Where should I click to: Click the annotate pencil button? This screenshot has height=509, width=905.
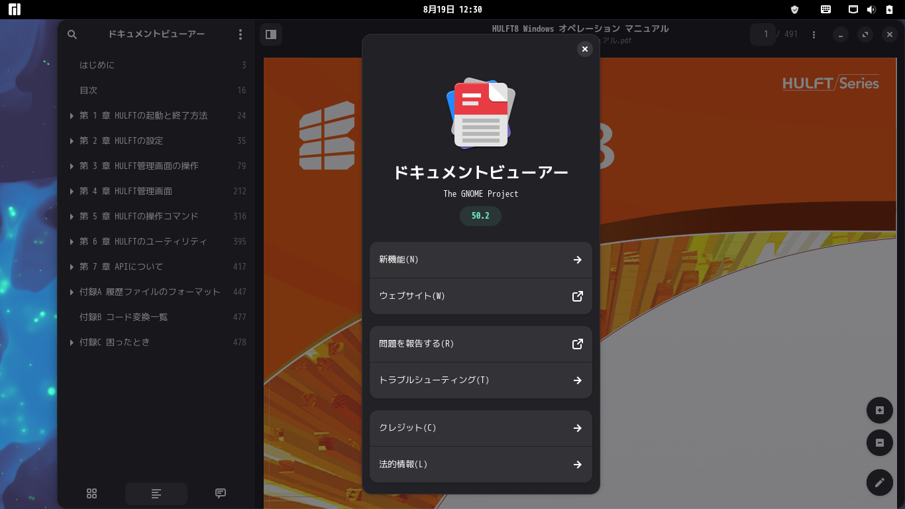click(x=880, y=482)
